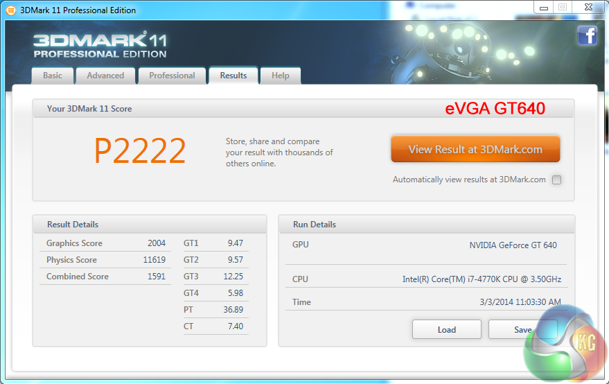Click the GPU value NVIDIA GeForce GT 640
Image resolution: width=609 pixels, height=384 pixels.
(x=513, y=245)
